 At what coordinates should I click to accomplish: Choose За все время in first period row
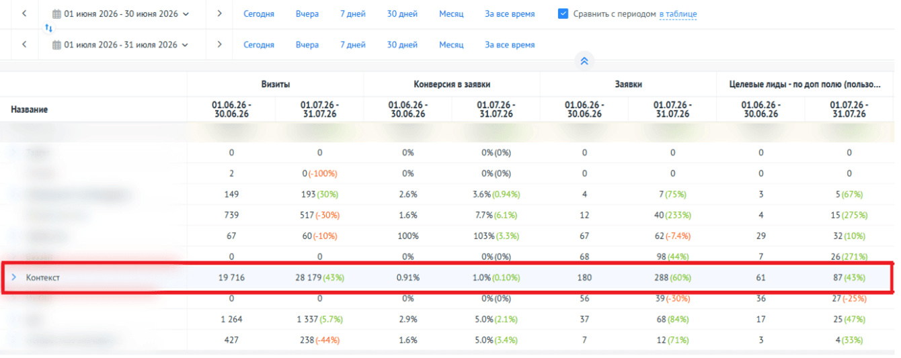click(510, 14)
